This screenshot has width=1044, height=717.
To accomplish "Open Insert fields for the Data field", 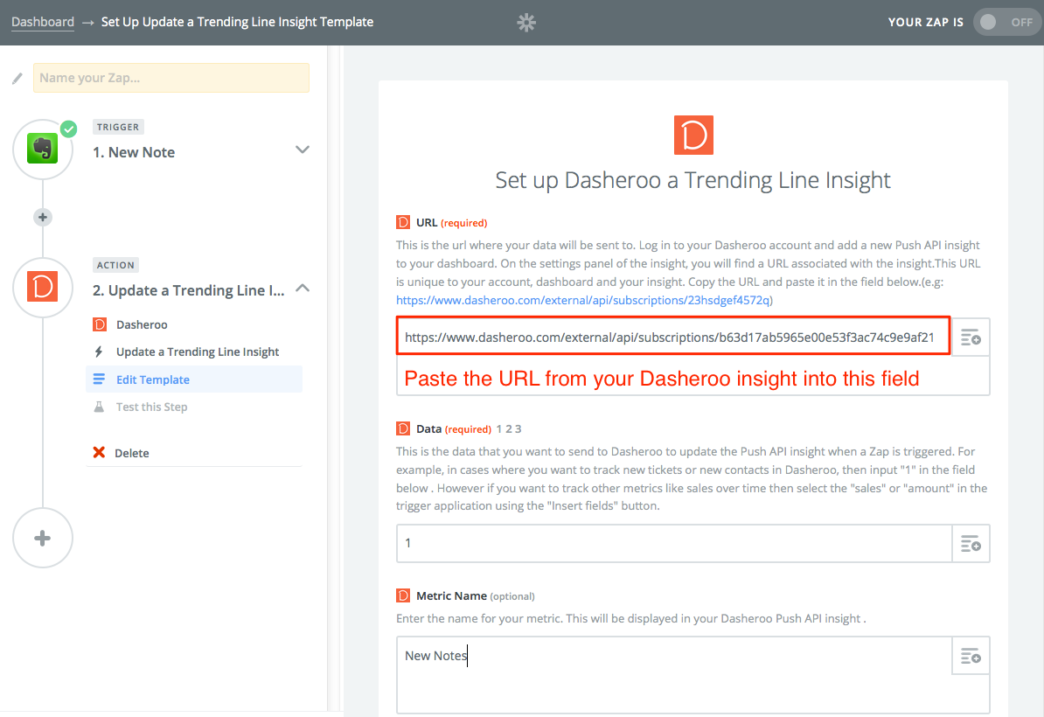I will 971,543.
